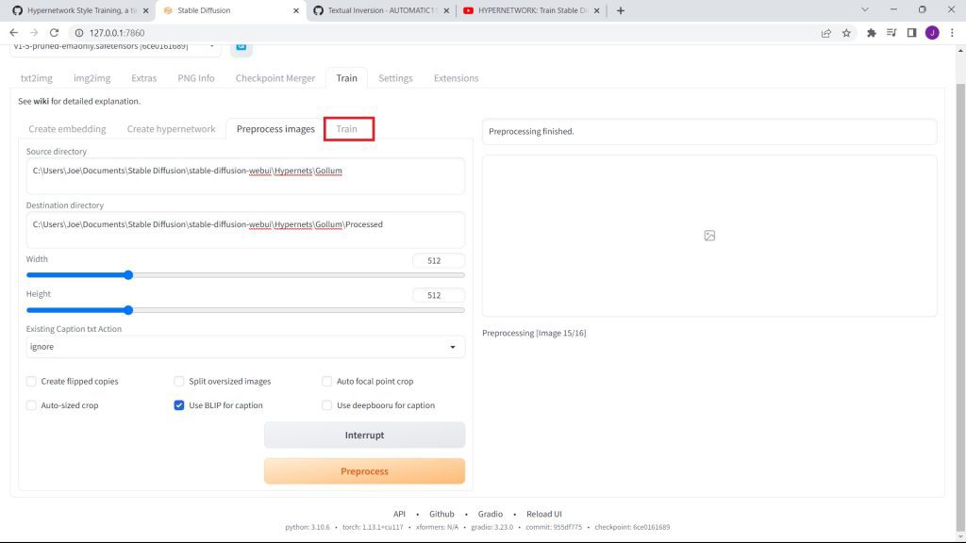Screen dimensions: 966x543
Task: Open the Stable Diffusion checkpoint dropdown
Action: click(x=115, y=46)
